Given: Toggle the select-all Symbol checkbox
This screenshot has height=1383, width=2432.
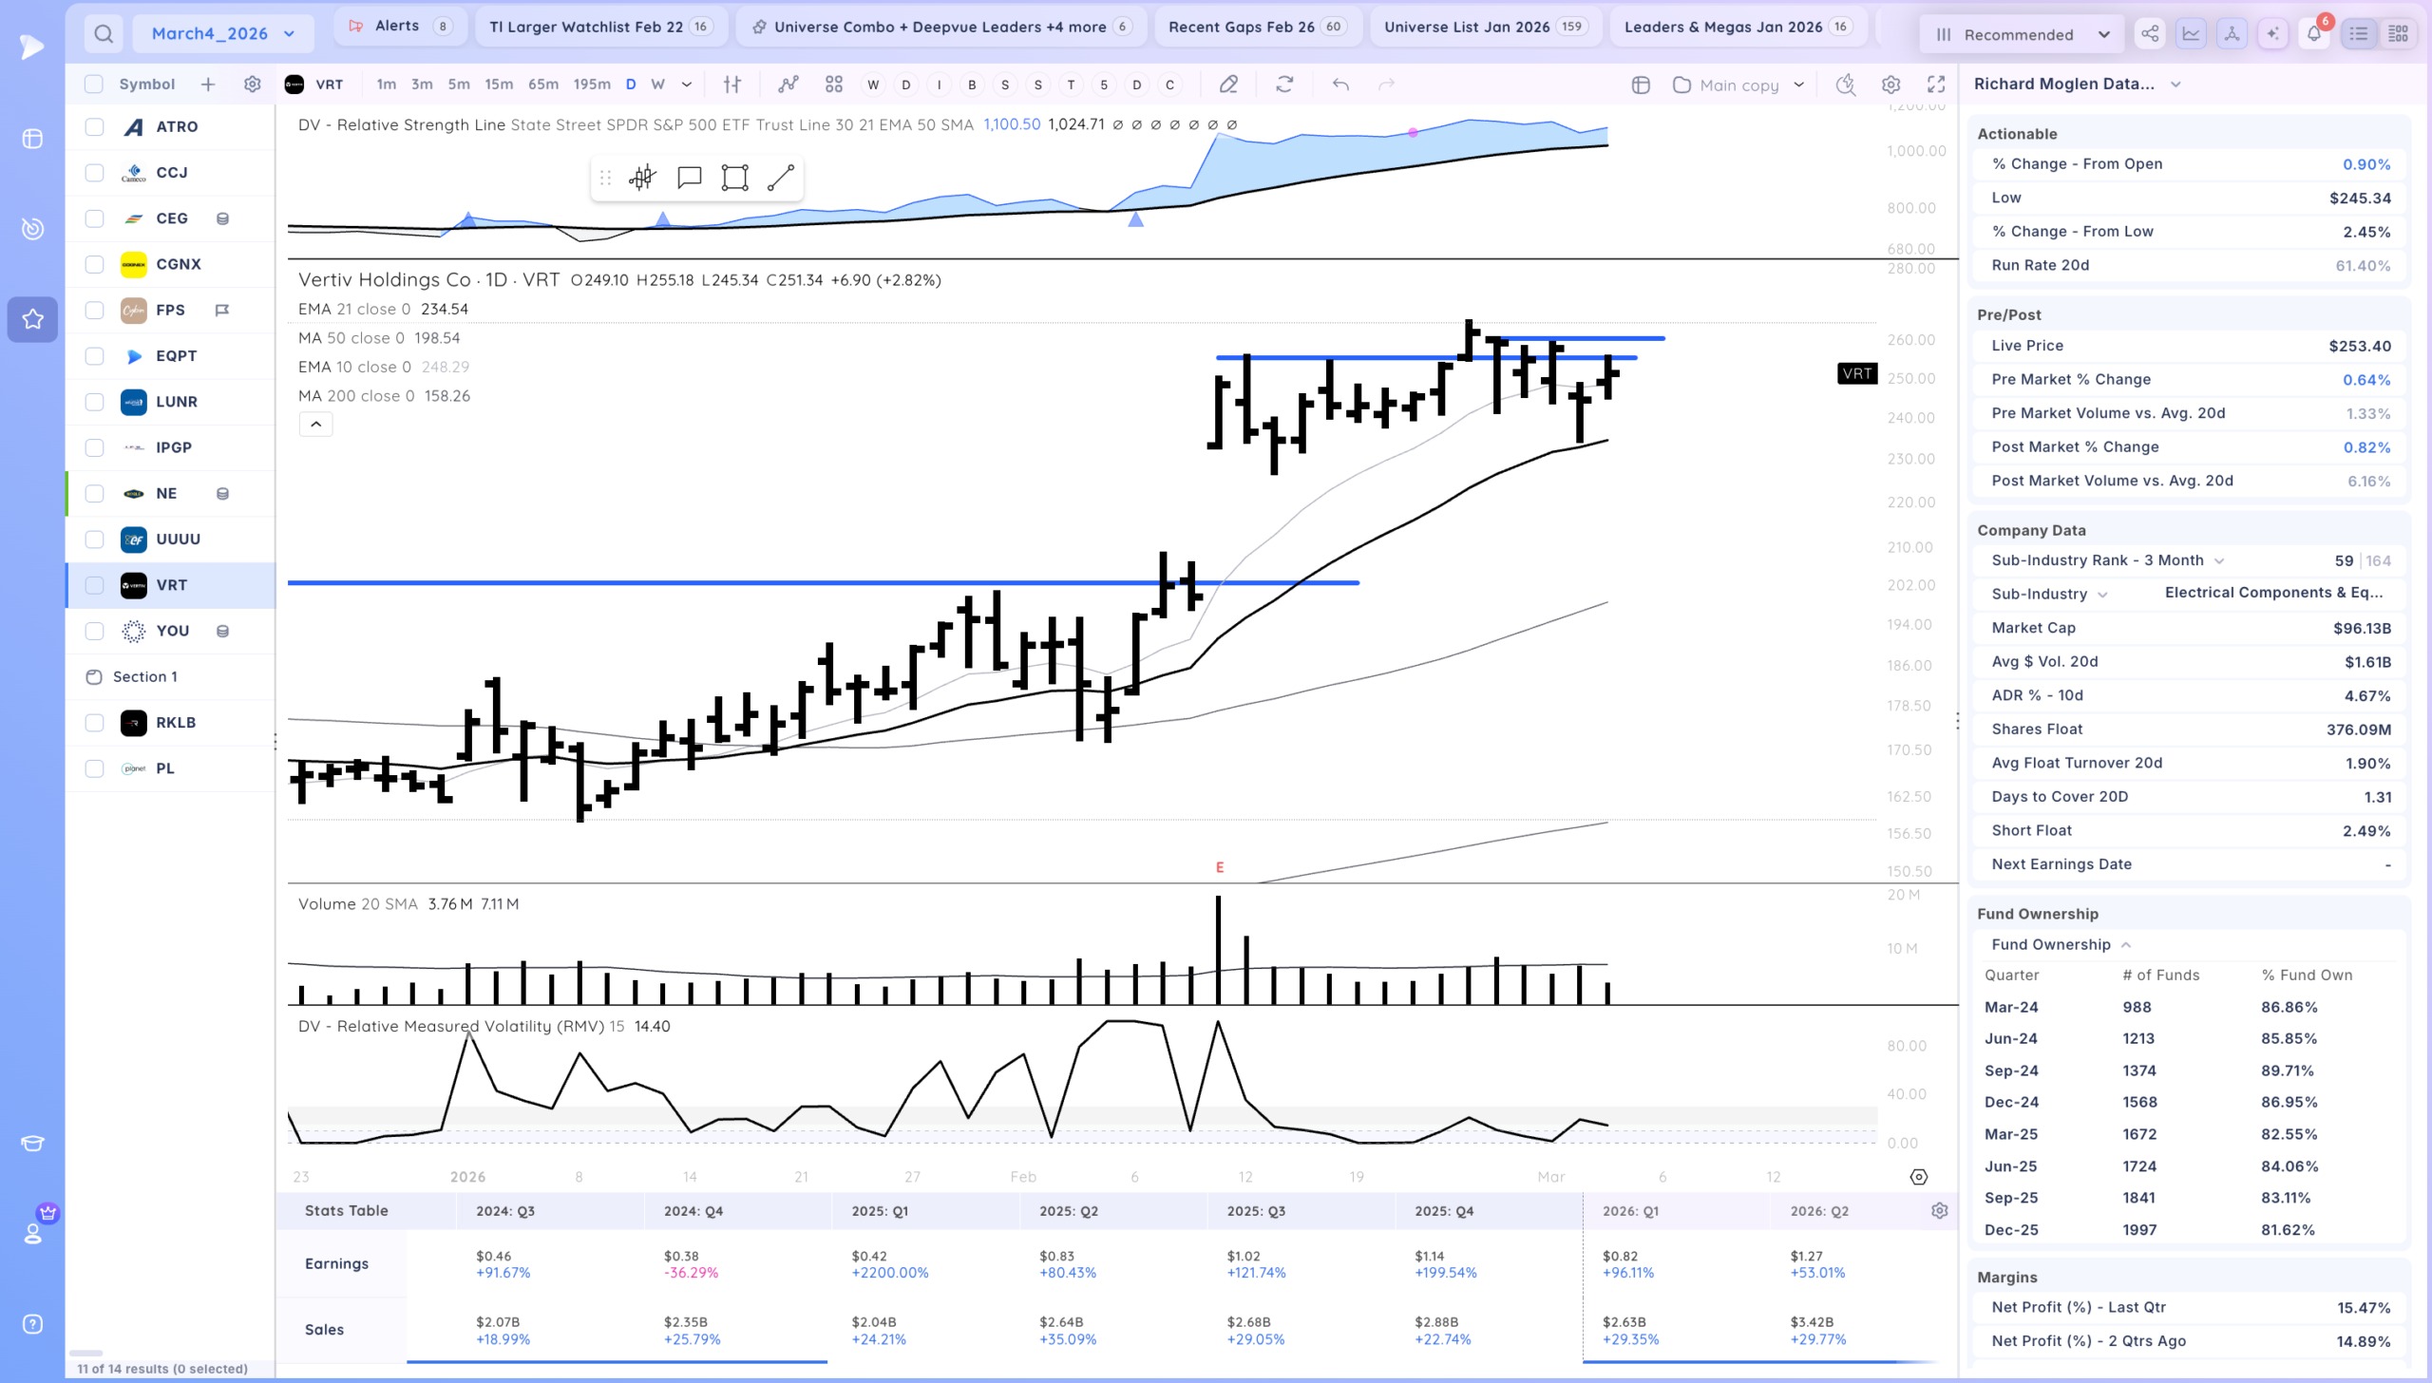Looking at the screenshot, I should pos(93,84).
